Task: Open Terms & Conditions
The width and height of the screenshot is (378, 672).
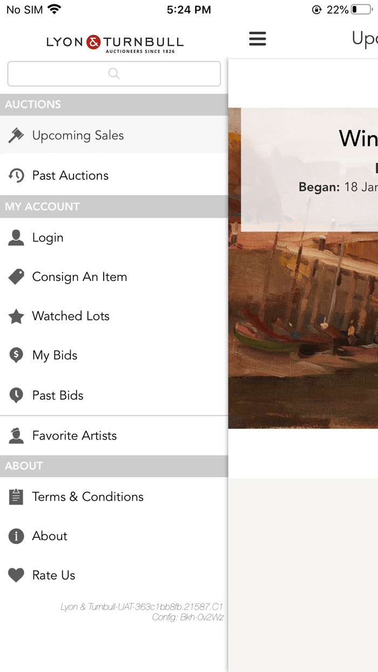Action: click(x=87, y=497)
